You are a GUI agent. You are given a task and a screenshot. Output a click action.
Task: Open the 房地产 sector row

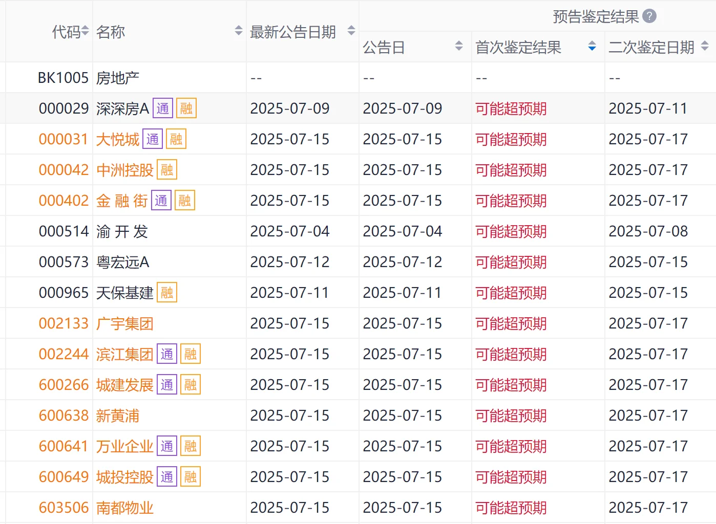[118, 78]
